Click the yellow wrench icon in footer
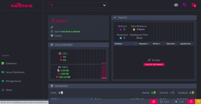The width and height of the screenshot is (201, 104). point(198,102)
